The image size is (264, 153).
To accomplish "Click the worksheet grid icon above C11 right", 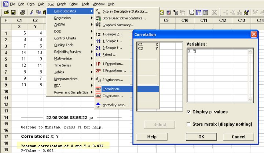I will [x=205, y=12].
